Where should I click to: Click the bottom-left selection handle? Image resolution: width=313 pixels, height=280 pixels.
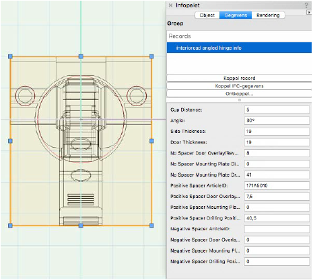pyautogui.click(x=10, y=226)
